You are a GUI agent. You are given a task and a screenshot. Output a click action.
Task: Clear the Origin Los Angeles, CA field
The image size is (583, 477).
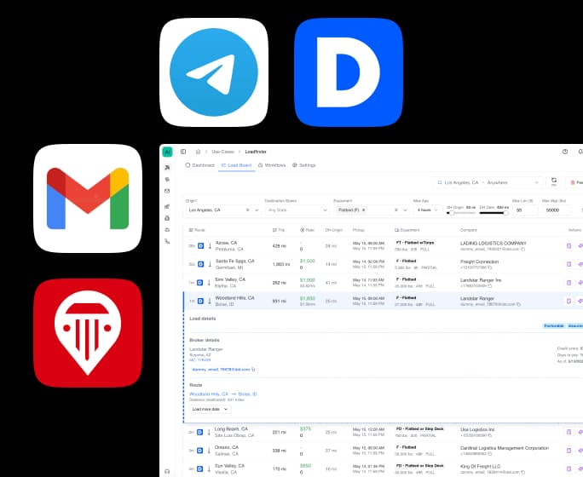[x=248, y=210]
